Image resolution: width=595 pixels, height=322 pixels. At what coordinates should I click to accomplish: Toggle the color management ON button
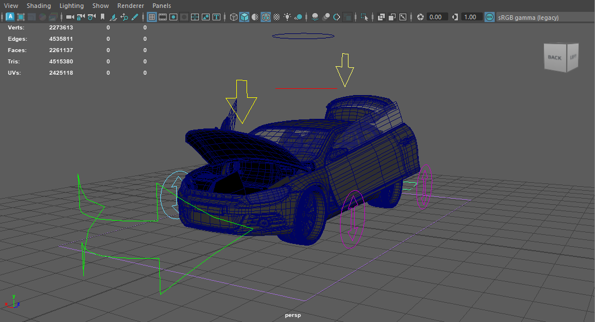click(x=490, y=17)
